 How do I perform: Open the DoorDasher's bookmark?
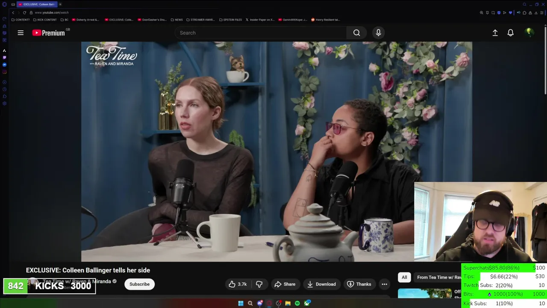point(152,20)
